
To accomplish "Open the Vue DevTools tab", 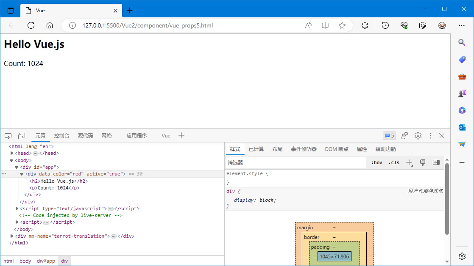I will [x=166, y=136].
